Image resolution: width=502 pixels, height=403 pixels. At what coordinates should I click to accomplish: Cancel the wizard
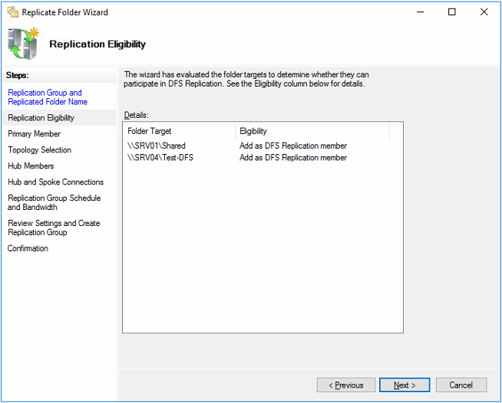(461, 385)
